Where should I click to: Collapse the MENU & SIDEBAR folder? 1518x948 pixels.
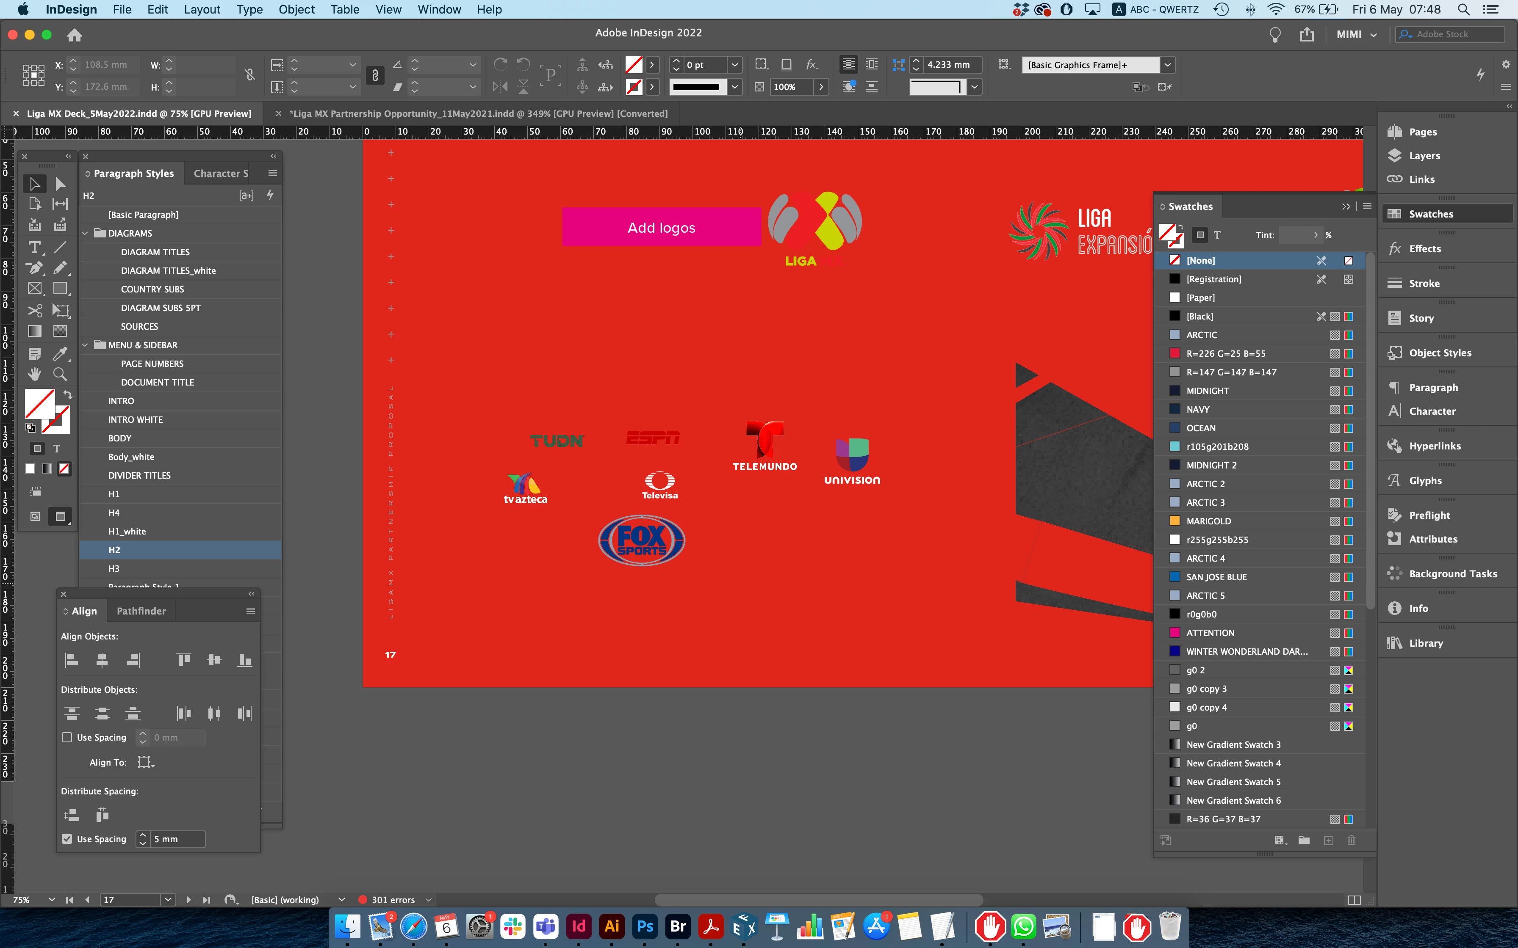pos(85,345)
